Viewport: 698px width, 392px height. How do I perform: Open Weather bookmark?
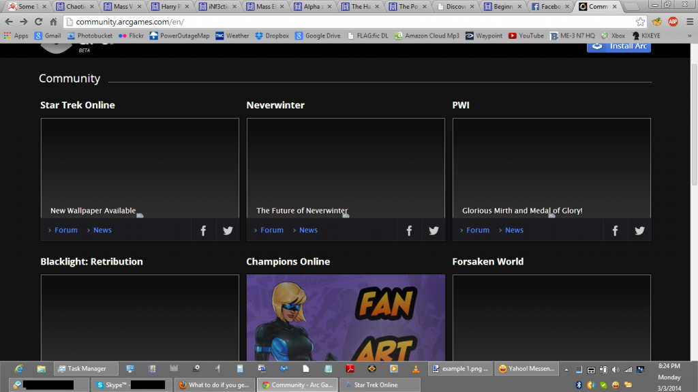tap(232, 35)
